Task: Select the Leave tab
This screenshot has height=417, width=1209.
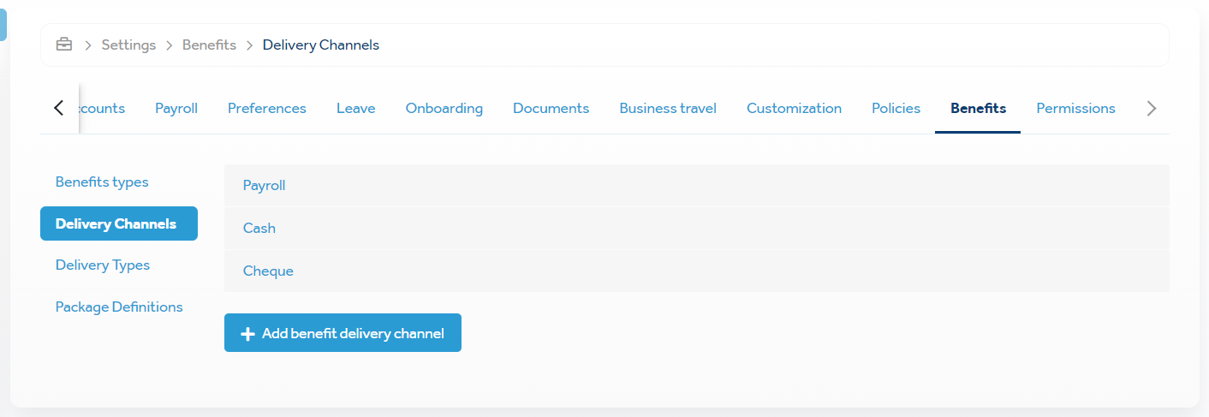Action: [356, 108]
